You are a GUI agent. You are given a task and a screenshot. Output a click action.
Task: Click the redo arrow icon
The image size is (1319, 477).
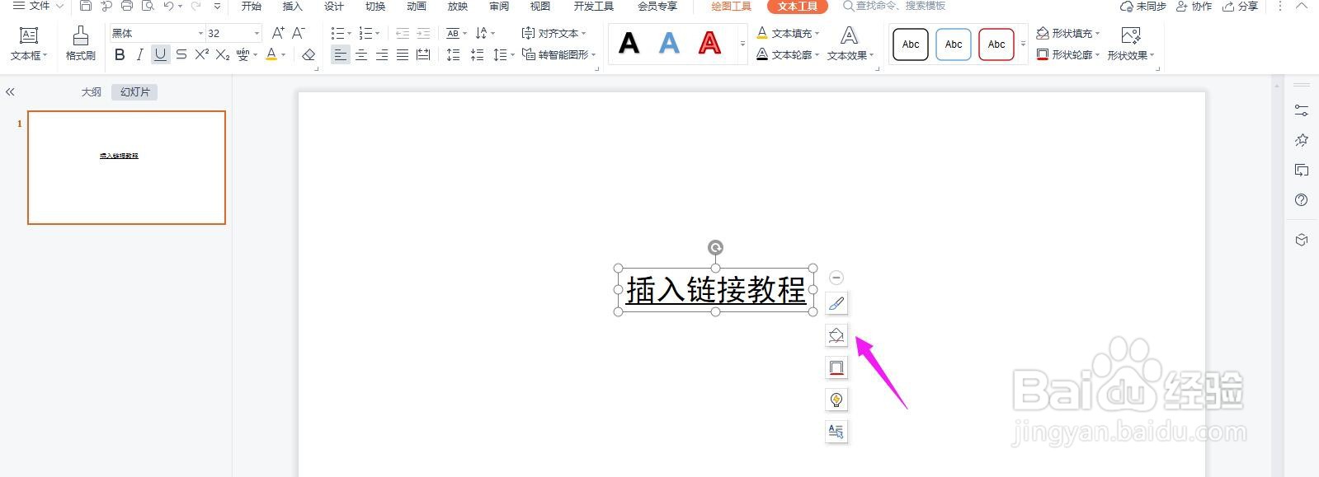195,6
